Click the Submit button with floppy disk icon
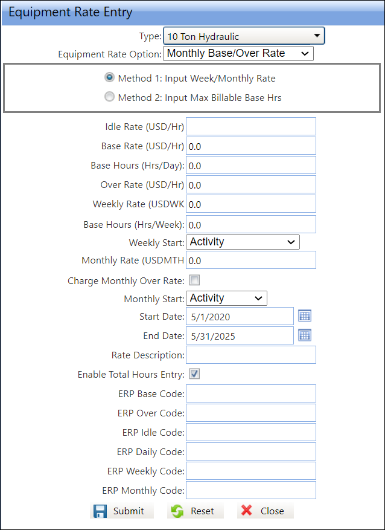This screenshot has width=385, height=530. click(x=122, y=511)
